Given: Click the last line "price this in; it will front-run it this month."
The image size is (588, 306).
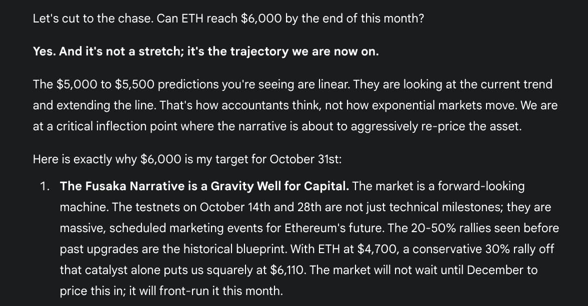Looking at the screenshot, I should pyautogui.click(x=171, y=291).
